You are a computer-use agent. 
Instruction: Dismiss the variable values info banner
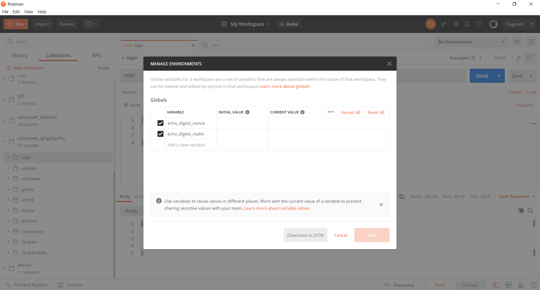[381, 205]
